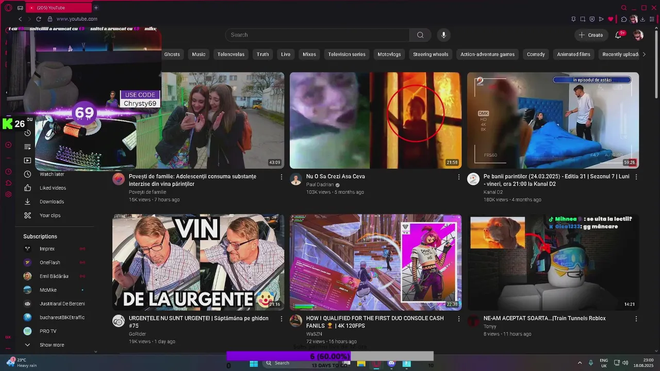660x371 pixels.
Task: Reload the page with the browser refresh icon
Action: tap(38, 19)
